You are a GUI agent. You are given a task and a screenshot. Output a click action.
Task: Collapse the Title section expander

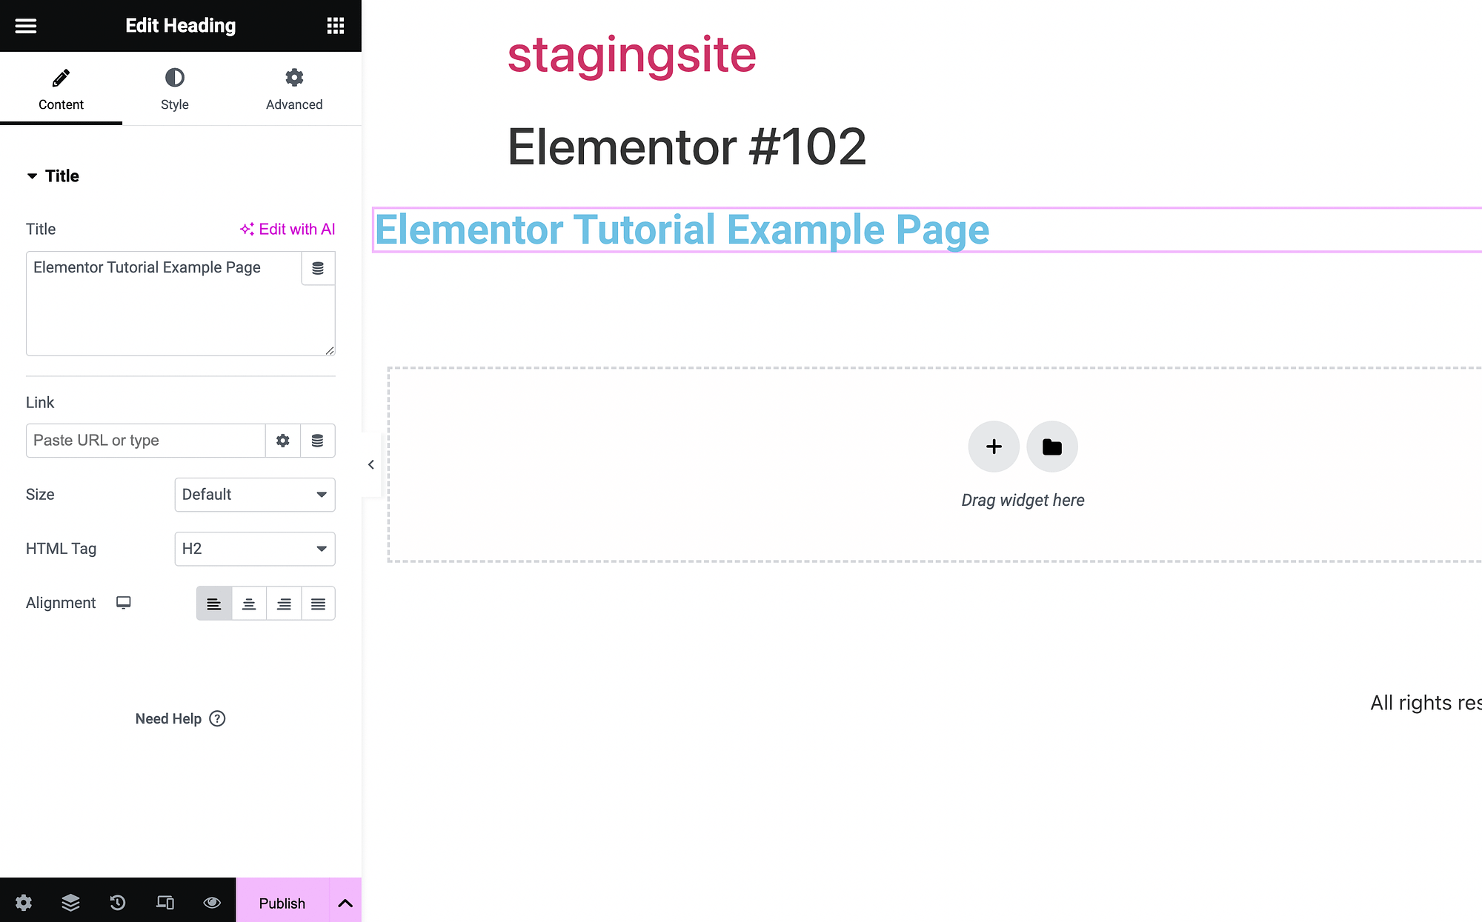coord(32,176)
